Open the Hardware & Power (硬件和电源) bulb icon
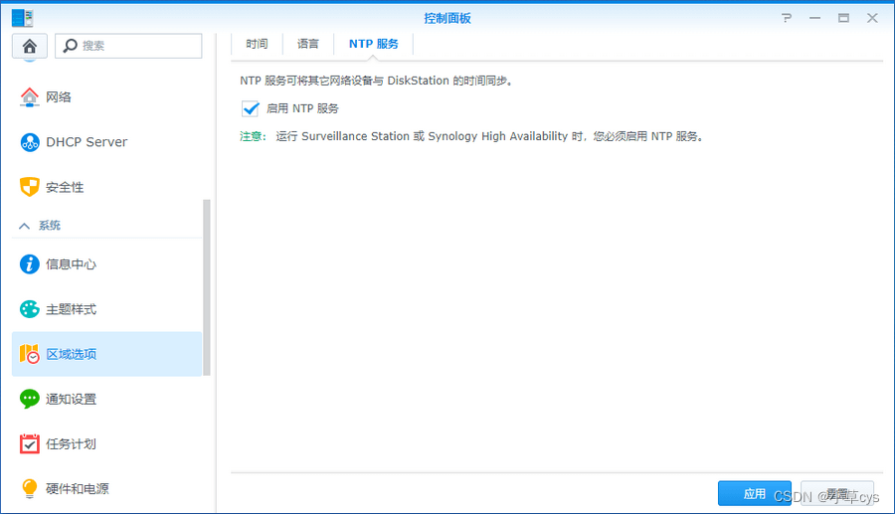This screenshot has width=895, height=514. [x=30, y=489]
